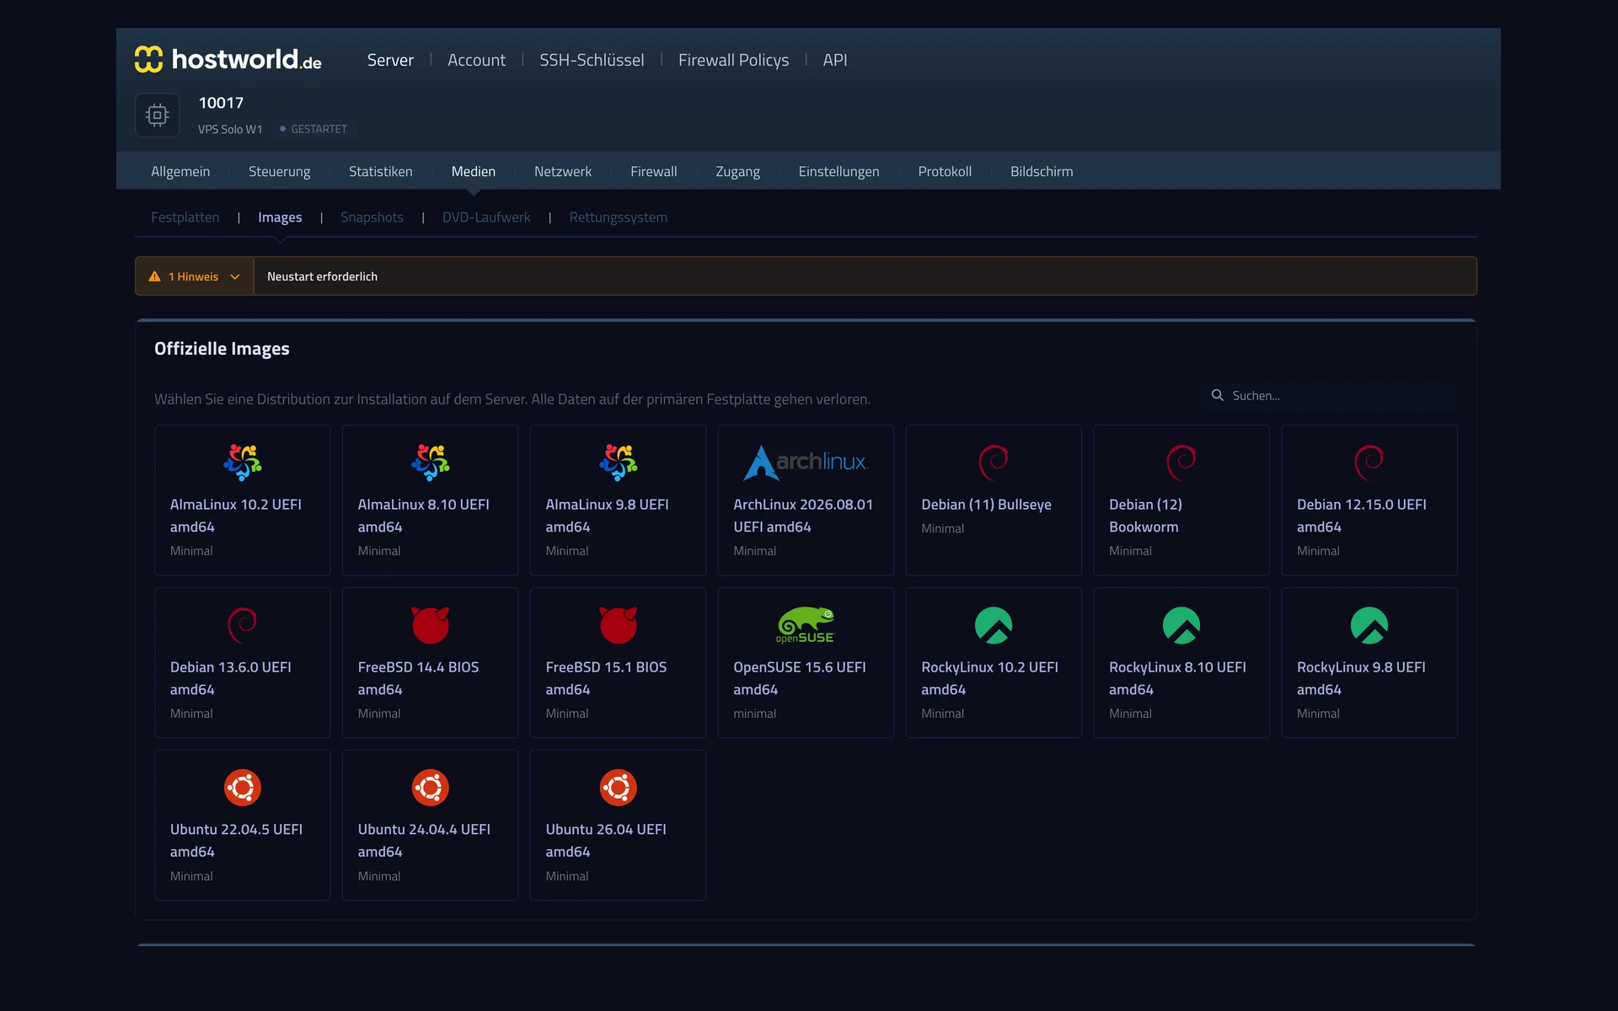
Task: Click the Debian 12.15.0 UEFI swirl logo
Action: [1369, 463]
